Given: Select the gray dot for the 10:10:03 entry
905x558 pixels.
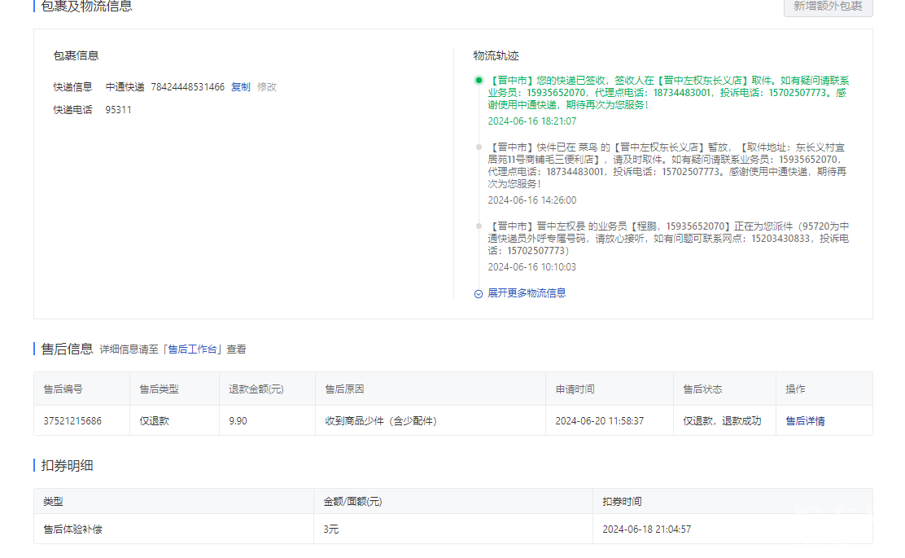Looking at the screenshot, I should 479,226.
